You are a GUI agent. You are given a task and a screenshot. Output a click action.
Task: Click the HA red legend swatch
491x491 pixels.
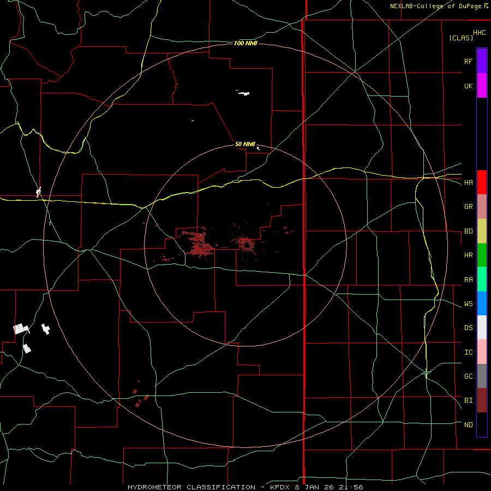pyautogui.click(x=482, y=182)
